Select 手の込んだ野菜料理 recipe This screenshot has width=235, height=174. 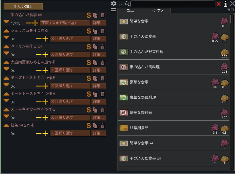click(174, 52)
